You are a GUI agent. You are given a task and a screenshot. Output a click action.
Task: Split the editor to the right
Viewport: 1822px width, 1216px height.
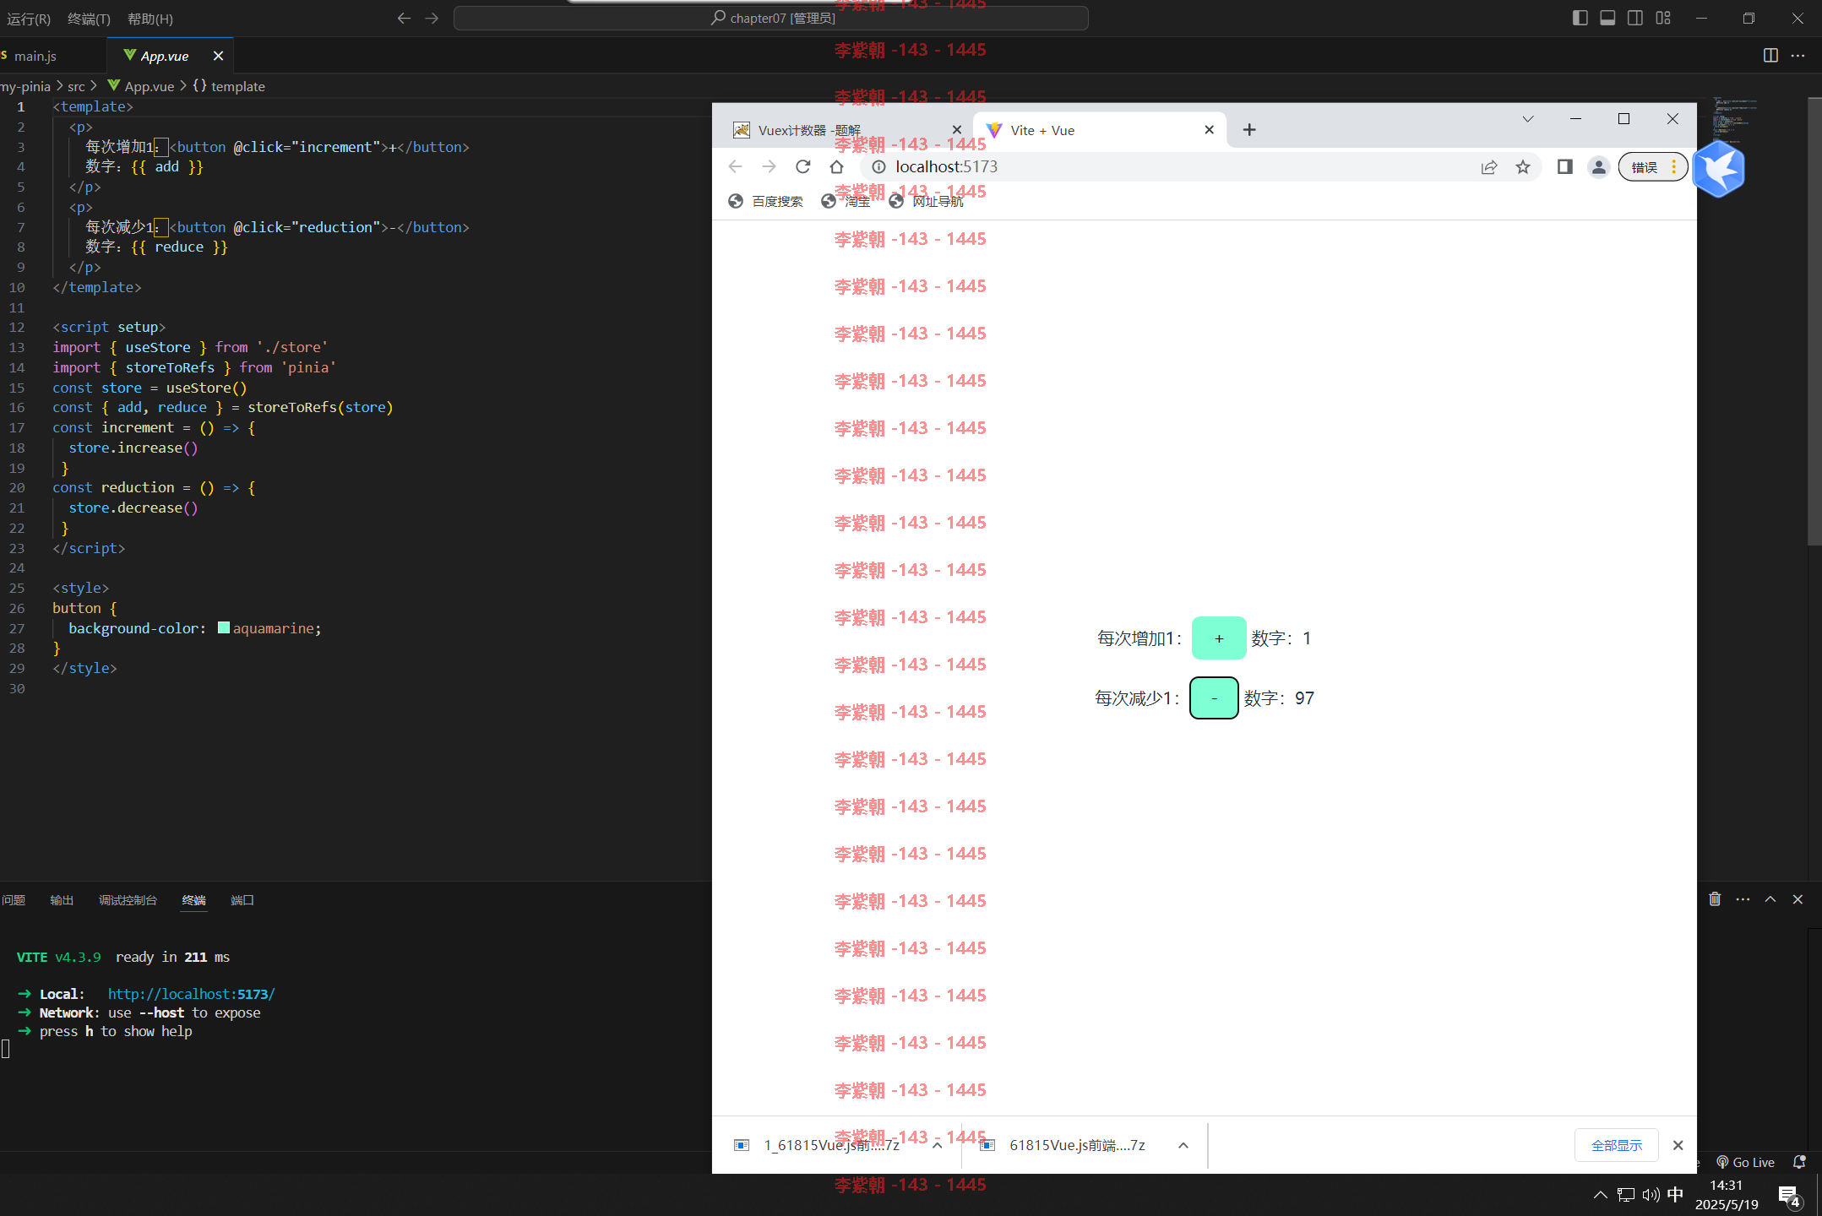point(1770,55)
